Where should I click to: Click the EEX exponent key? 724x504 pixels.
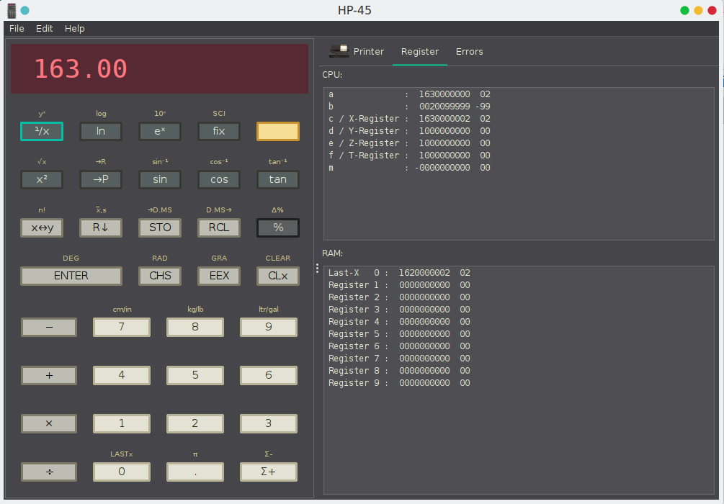[219, 276]
